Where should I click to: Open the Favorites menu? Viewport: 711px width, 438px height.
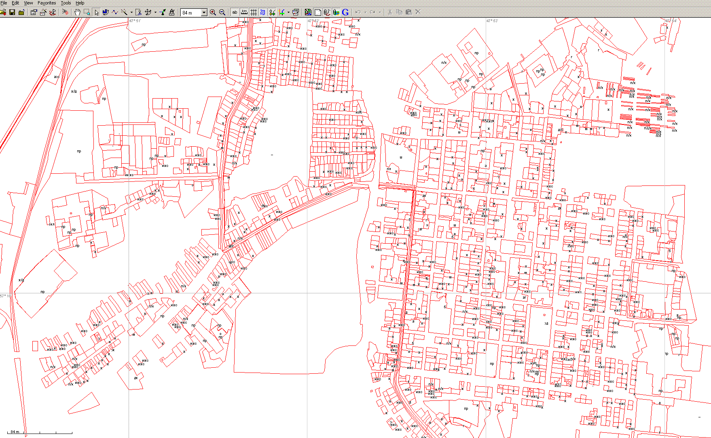point(47,3)
